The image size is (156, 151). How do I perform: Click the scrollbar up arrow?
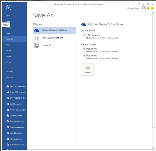(153, 12)
